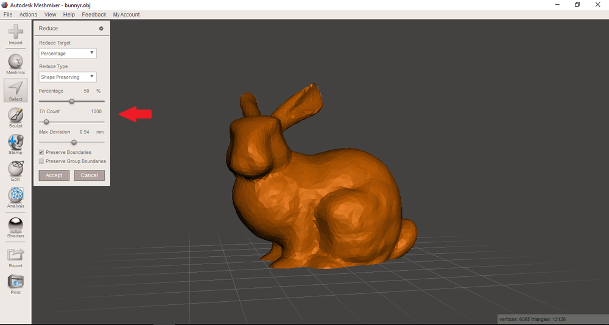Open the Help menu
The image size is (609, 325).
click(x=69, y=15)
